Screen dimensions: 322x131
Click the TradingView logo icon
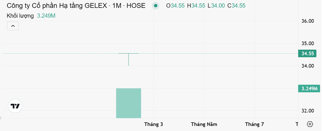coord(15,106)
